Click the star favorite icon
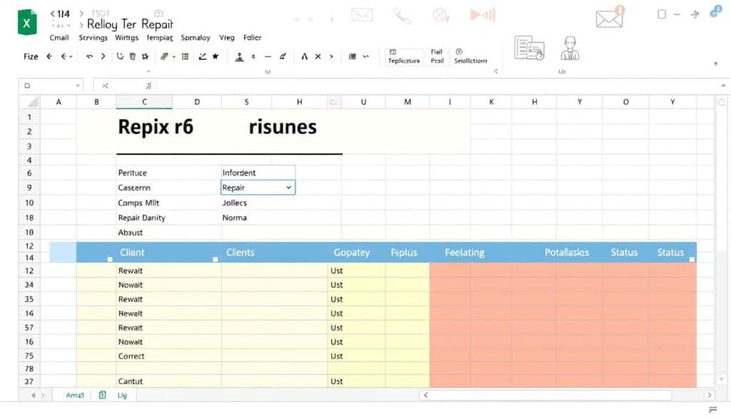 point(216,56)
